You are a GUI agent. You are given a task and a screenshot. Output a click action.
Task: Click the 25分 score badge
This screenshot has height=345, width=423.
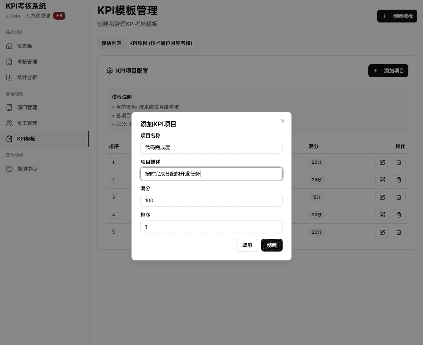pos(317,180)
